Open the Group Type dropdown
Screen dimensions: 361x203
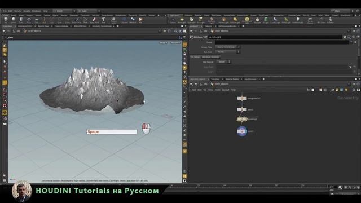(x=228, y=47)
